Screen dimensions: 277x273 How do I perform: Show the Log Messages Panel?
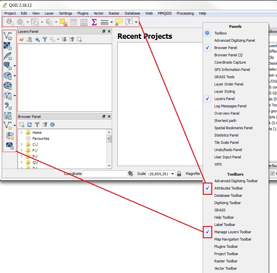pos(230,106)
